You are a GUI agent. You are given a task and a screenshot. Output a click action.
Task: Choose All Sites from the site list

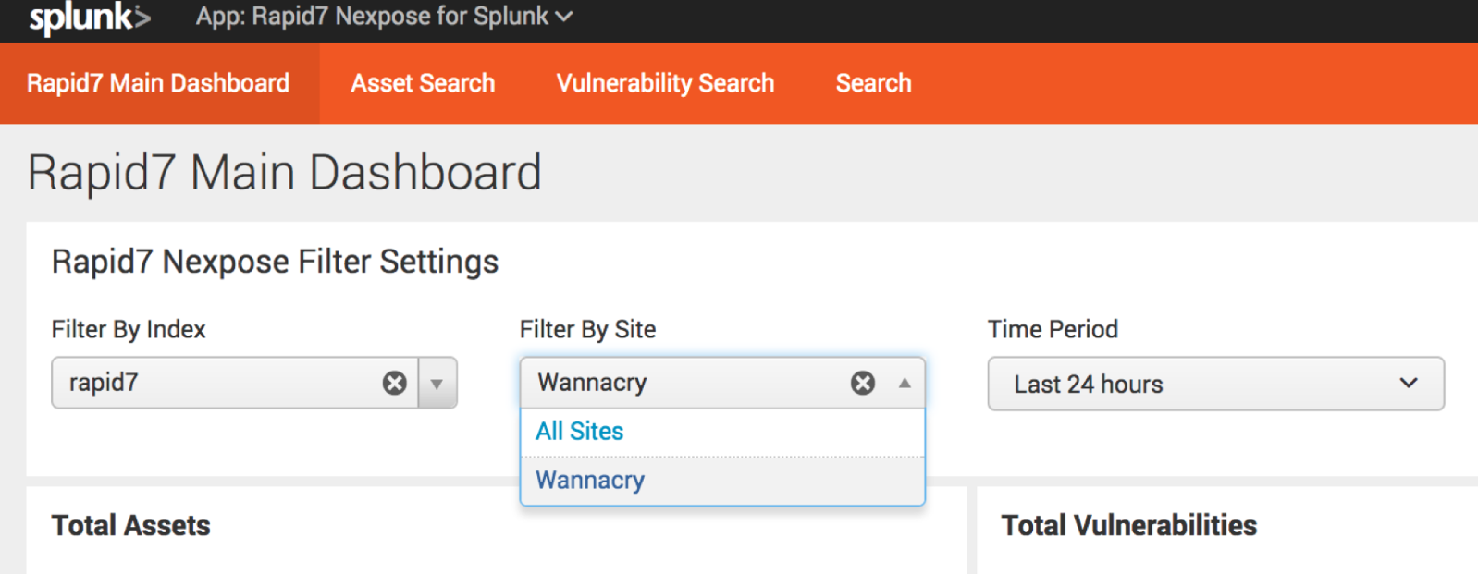pos(580,432)
